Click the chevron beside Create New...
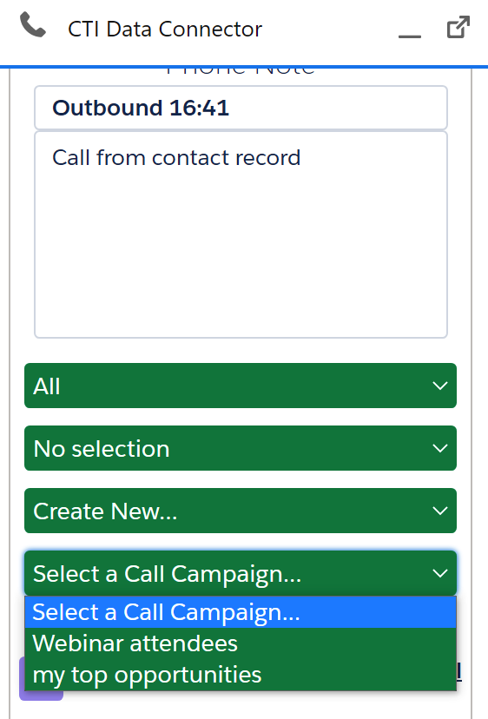The image size is (488, 719). click(440, 511)
